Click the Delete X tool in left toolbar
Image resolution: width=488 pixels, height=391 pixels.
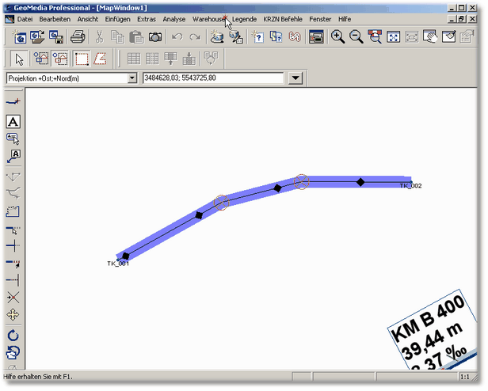[x=13, y=297]
